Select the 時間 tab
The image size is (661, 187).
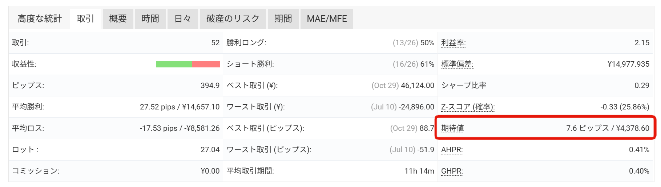[150, 19]
